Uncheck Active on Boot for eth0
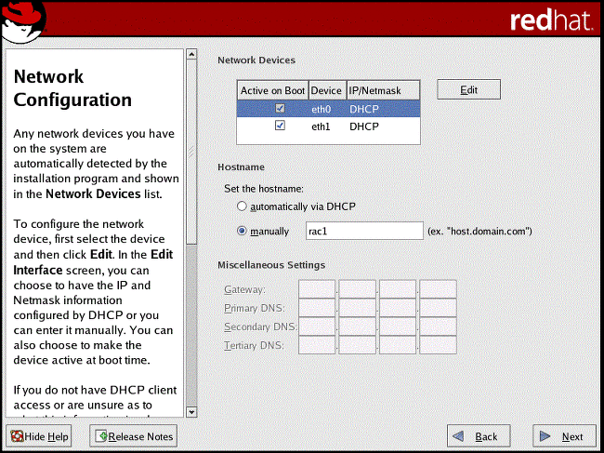Screen dimensions: 604x453 coord(280,108)
